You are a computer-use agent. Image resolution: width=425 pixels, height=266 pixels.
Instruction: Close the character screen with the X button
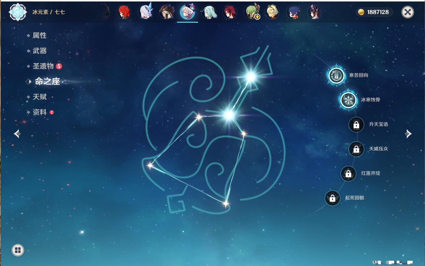(408, 12)
